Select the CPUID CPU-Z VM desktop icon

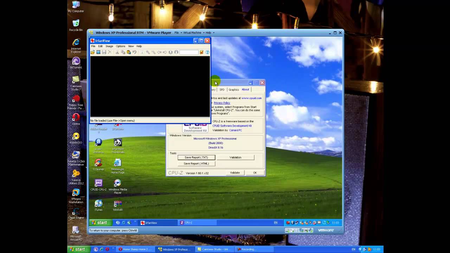pos(98,185)
